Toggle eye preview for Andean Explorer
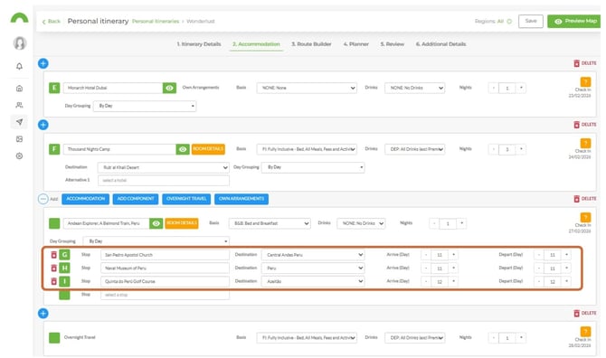 pyautogui.click(x=156, y=223)
